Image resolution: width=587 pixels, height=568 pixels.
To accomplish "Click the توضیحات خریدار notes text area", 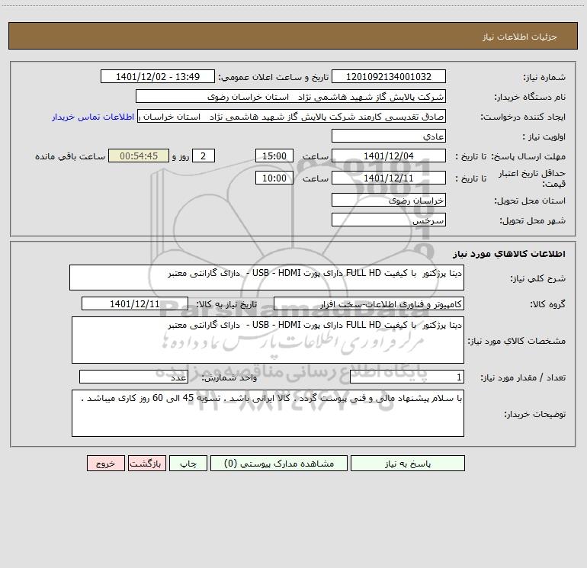I will pos(268,413).
